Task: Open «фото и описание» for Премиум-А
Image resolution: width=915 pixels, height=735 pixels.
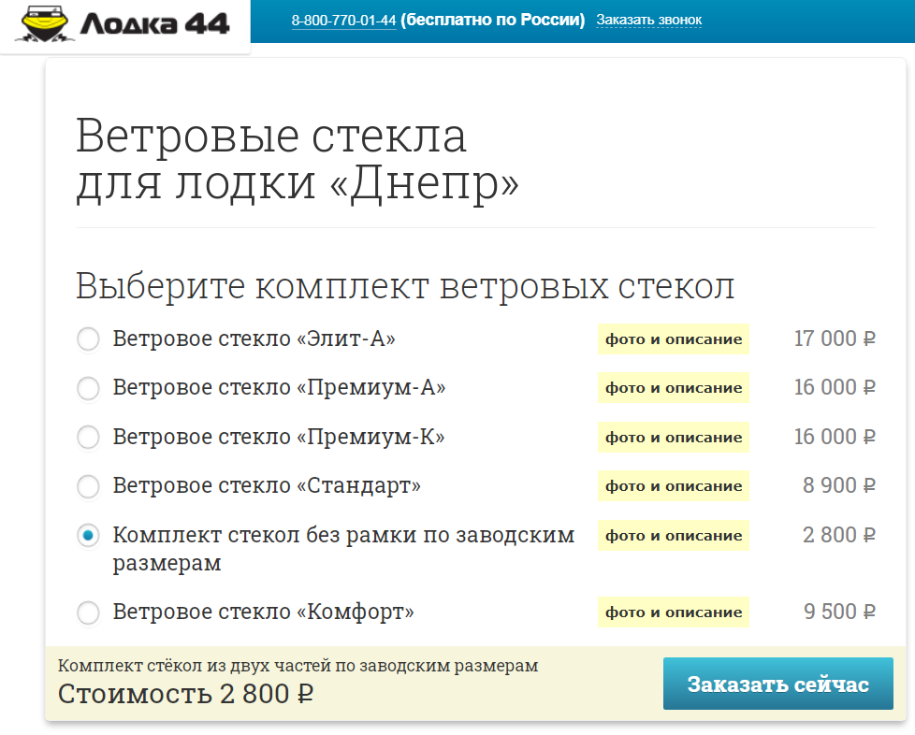Action: pyautogui.click(x=674, y=388)
